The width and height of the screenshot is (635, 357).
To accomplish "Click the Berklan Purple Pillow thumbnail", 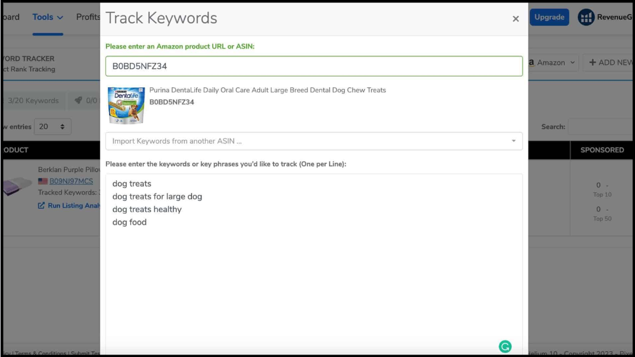I will pos(15,184).
